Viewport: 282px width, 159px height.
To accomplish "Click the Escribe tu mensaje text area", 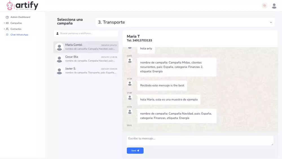I will (x=200, y=140).
